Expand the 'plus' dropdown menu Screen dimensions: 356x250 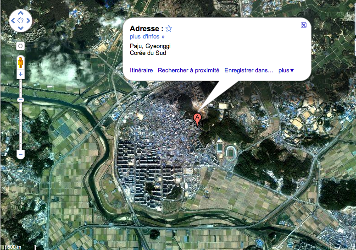286,71
